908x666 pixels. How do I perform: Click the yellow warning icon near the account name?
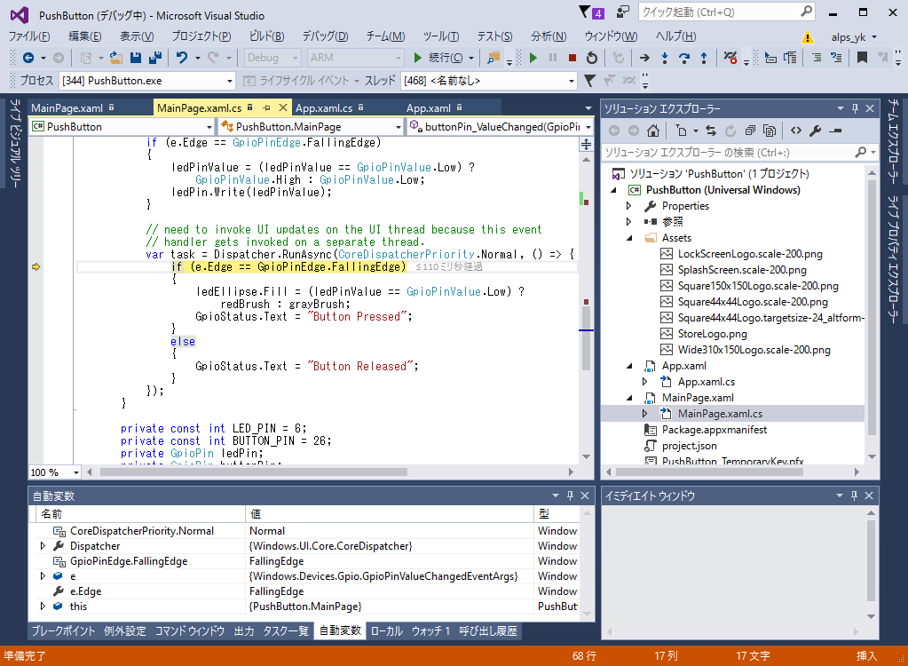(x=807, y=37)
